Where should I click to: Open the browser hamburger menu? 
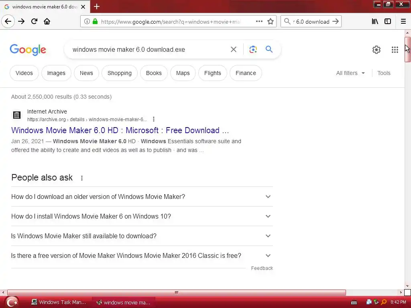tap(403, 22)
